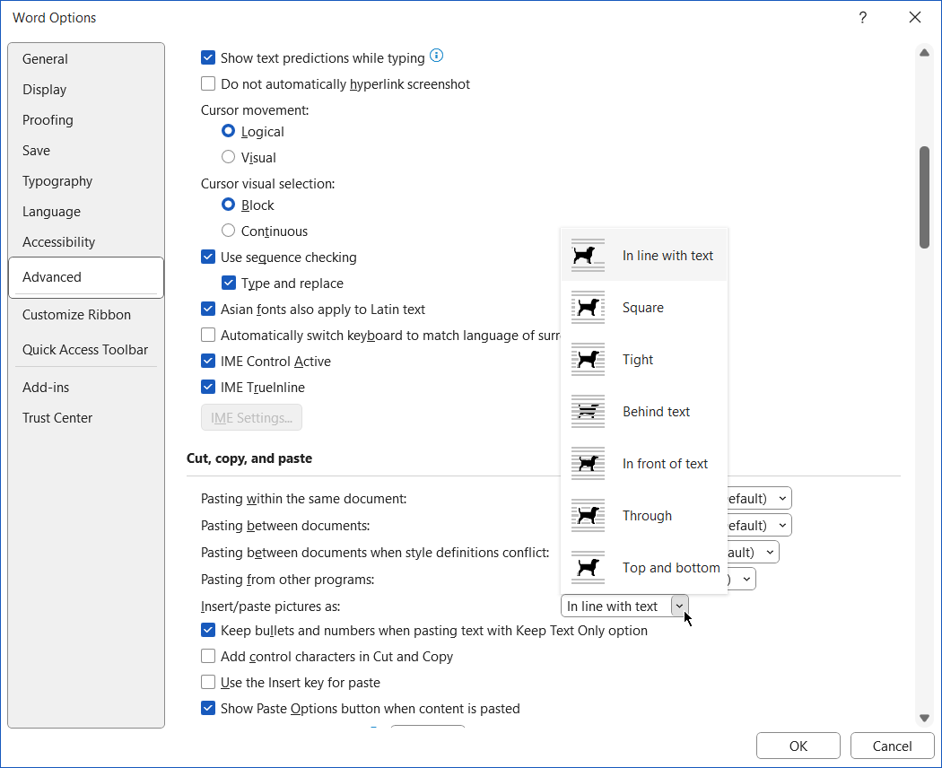The width and height of the screenshot is (942, 768).
Task: Enable Do not automatically hyperlink screenshot
Action: coord(208,83)
